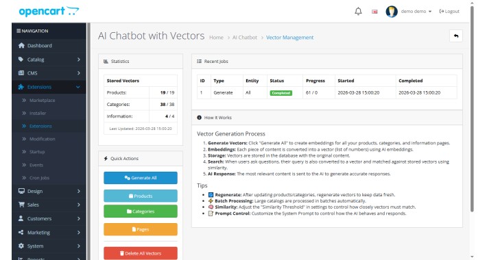Click the CMS newspaper icon
487x260 pixels.
coord(21,73)
